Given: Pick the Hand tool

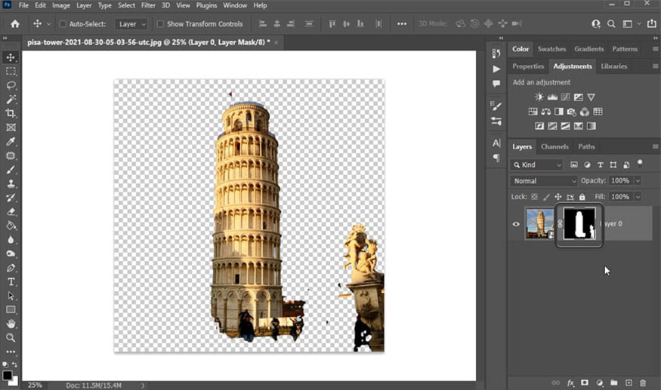Looking at the screenshot, I should 11,324.
